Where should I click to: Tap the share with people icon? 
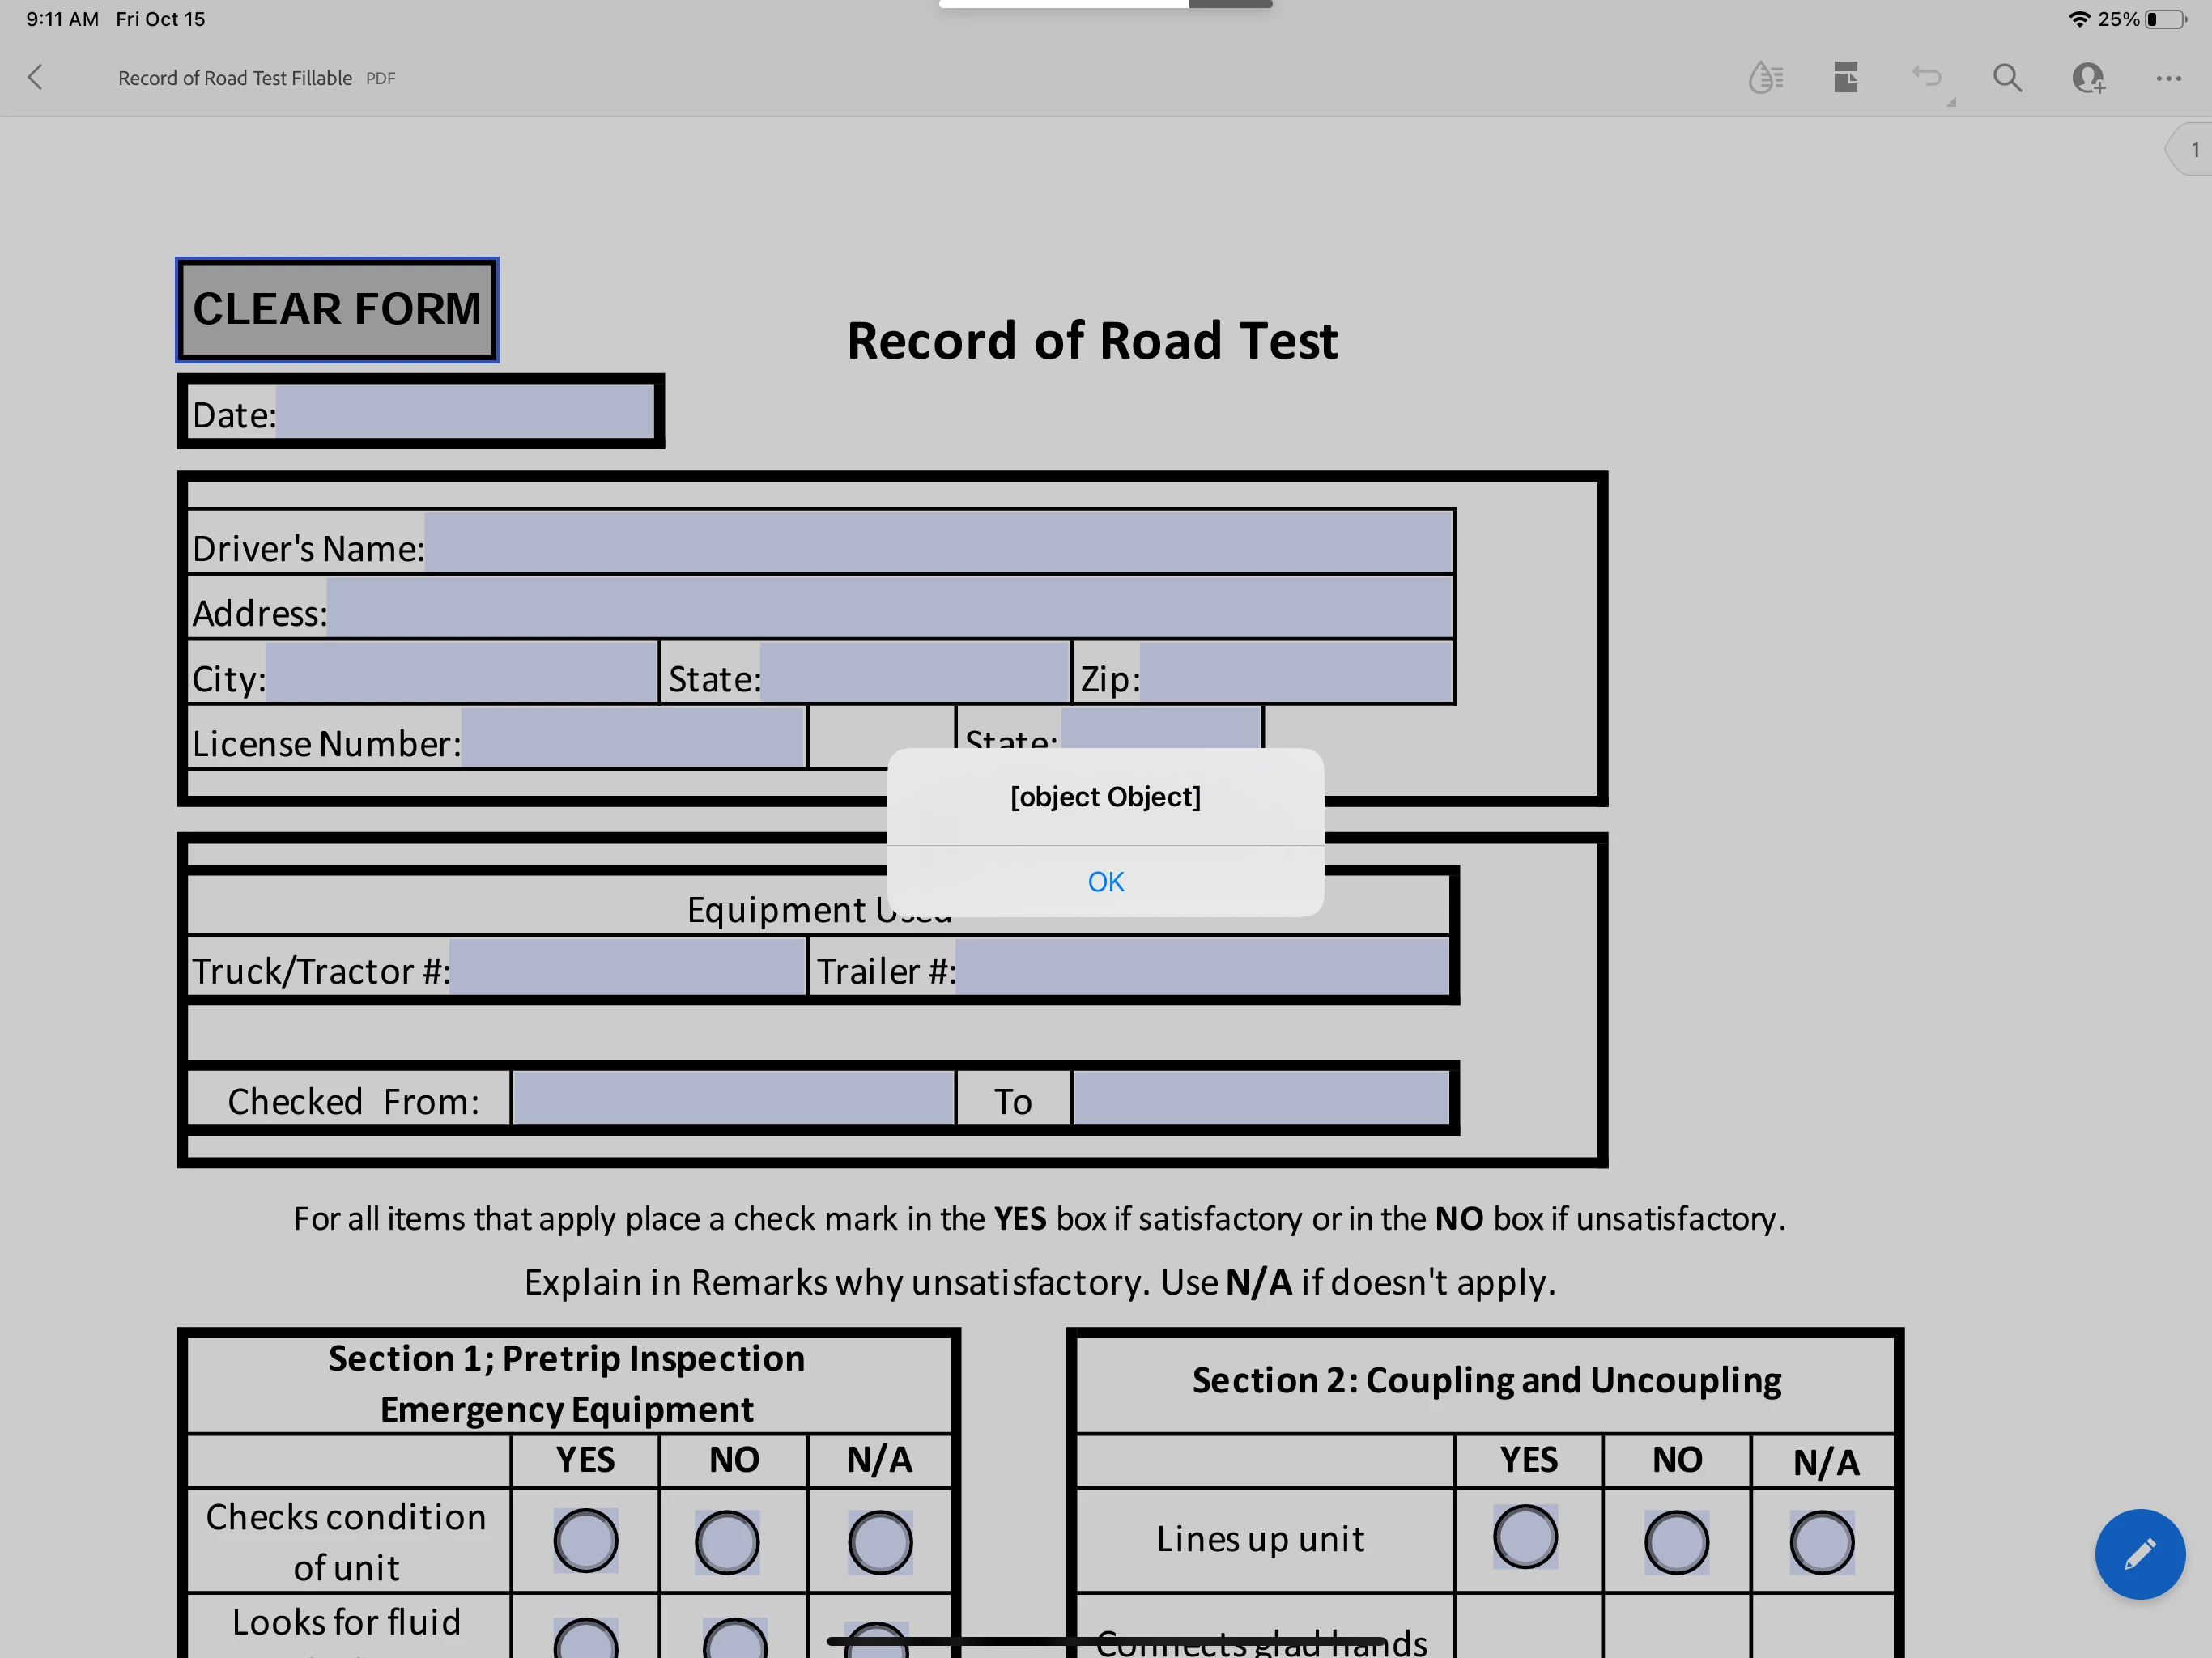click(x=2088, y=77)
